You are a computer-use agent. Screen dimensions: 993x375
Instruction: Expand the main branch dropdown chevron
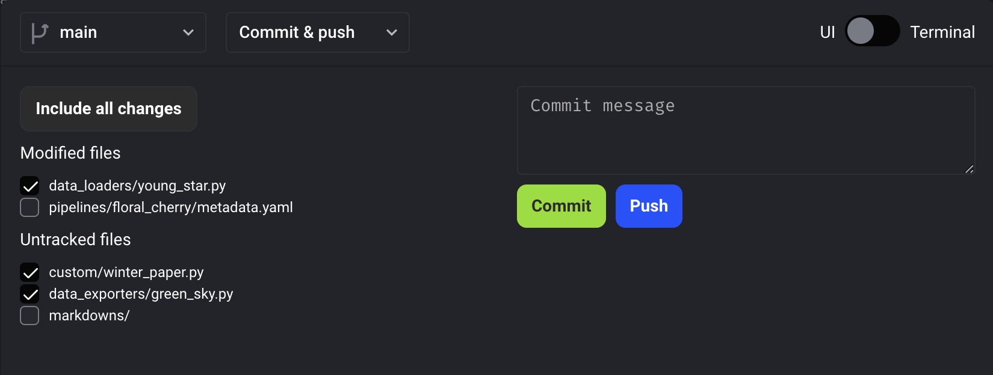[x=188, y=32]
